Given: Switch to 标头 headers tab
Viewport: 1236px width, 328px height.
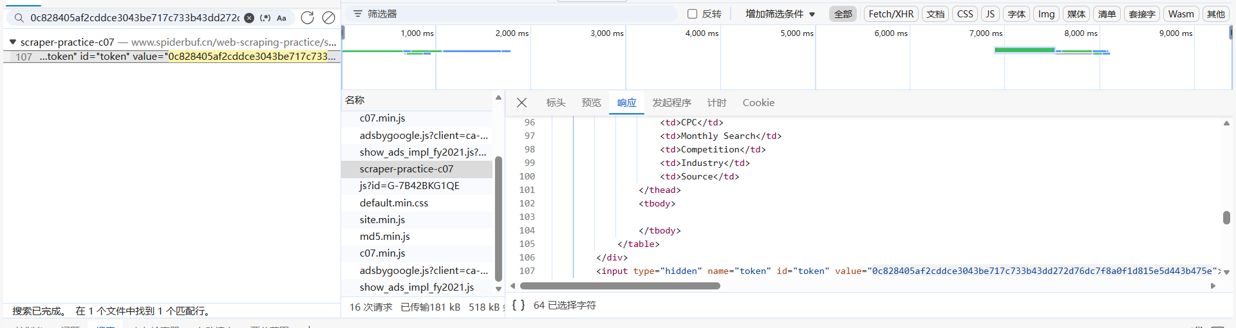Looking at the screenshot, I should [556, 103].
